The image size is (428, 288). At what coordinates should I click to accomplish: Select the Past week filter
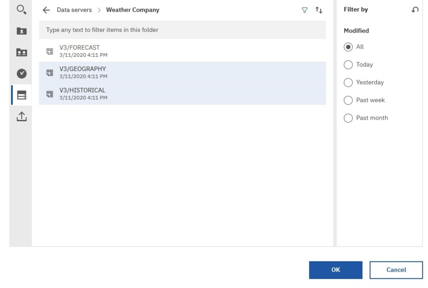(348, 100)
